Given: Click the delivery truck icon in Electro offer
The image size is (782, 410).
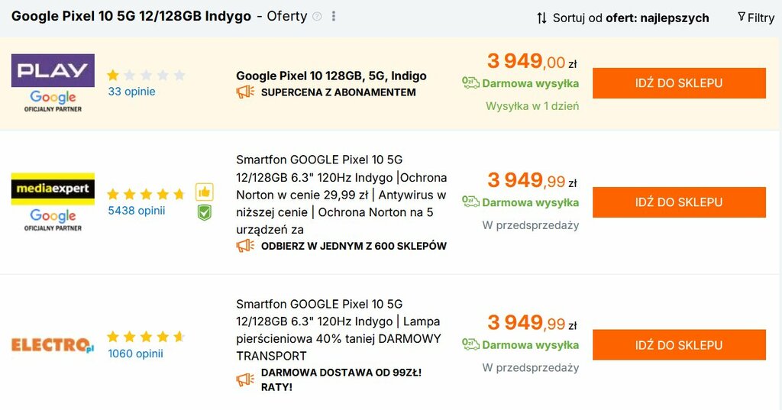Looking at the screenshot, I should tap(470, 345).
